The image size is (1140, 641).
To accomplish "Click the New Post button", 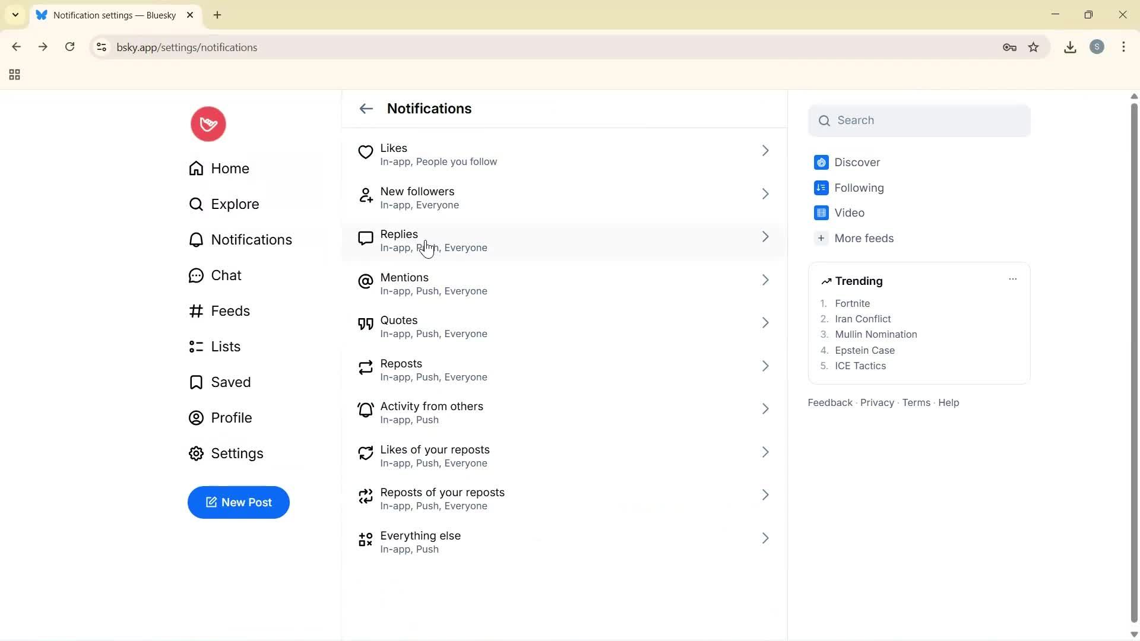I will (x=238, y=502).
